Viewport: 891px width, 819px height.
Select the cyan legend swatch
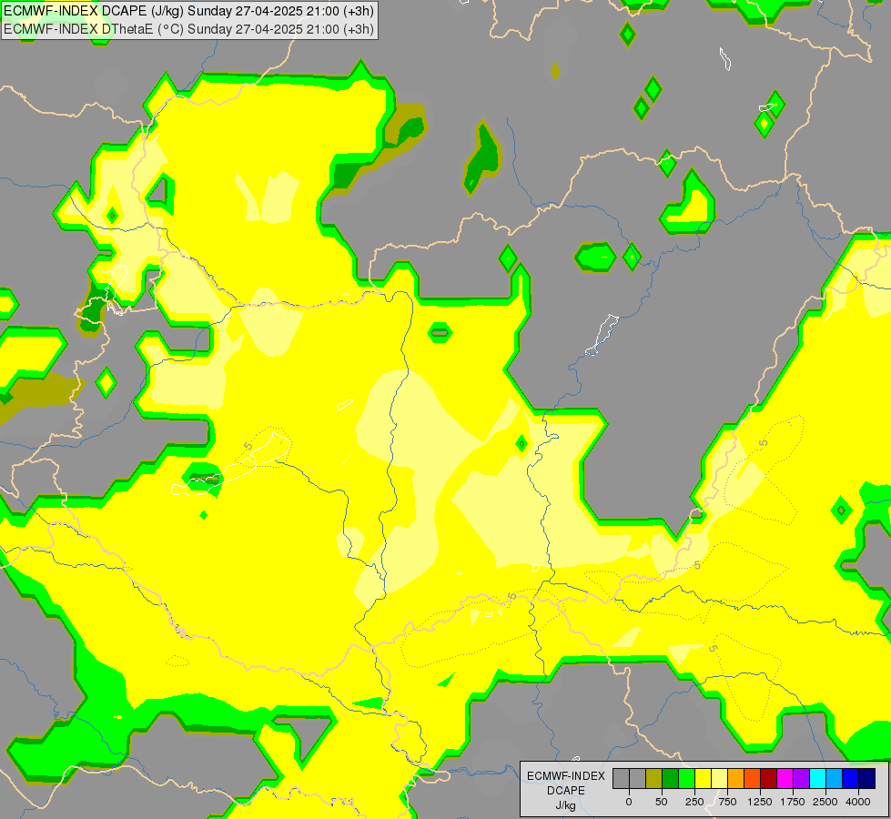[x=817, y=778]
